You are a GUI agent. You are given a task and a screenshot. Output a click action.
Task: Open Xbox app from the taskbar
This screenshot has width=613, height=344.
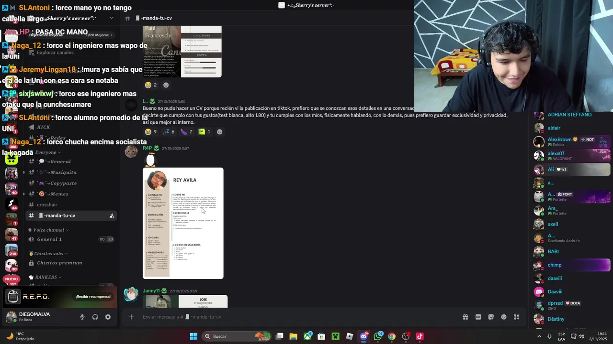point(307,336)
